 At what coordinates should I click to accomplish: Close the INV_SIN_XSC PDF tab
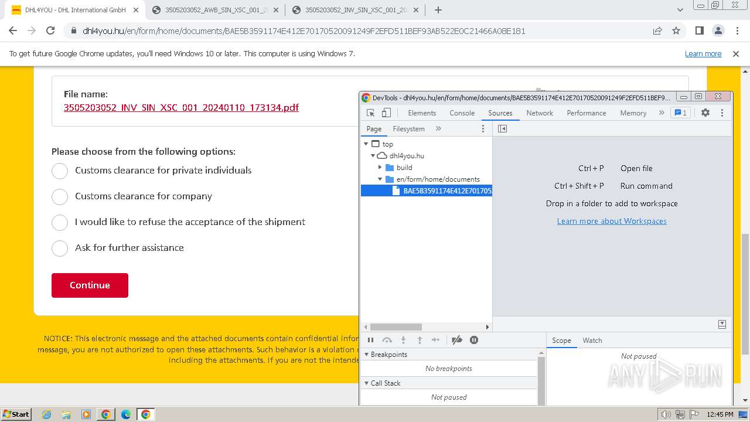pos(416,10)
